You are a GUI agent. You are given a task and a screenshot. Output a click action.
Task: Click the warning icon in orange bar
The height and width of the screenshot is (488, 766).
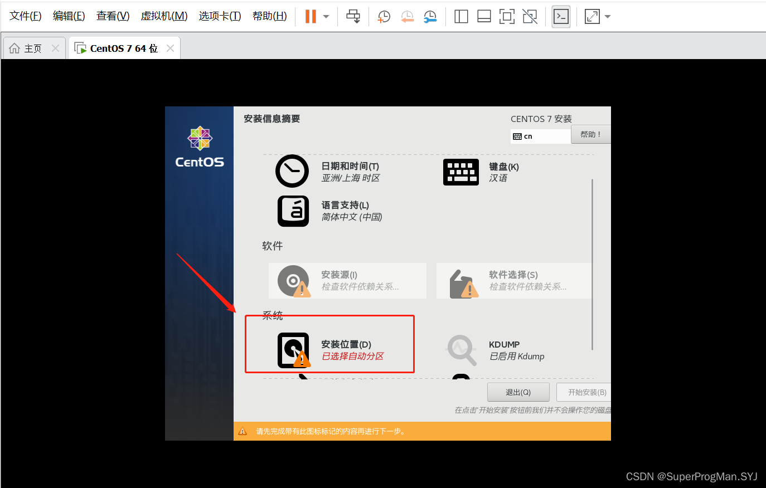(x=243, y=431)
